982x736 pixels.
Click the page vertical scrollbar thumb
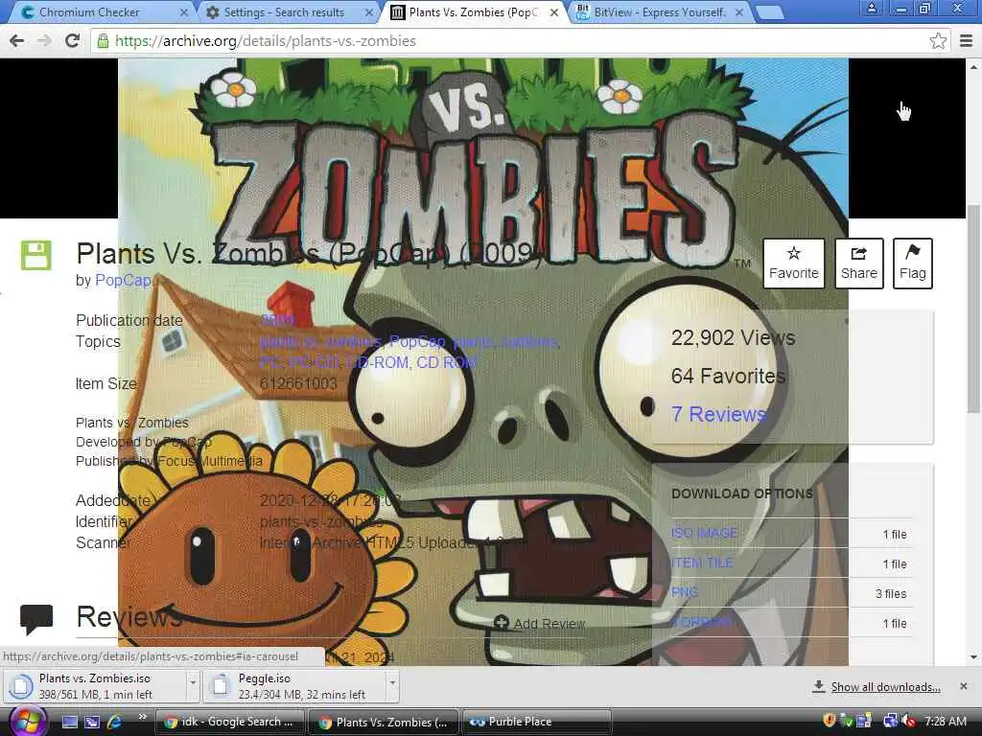(x=972, y=310)
